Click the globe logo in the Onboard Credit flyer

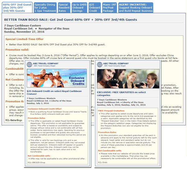click(x=29, y=65)
